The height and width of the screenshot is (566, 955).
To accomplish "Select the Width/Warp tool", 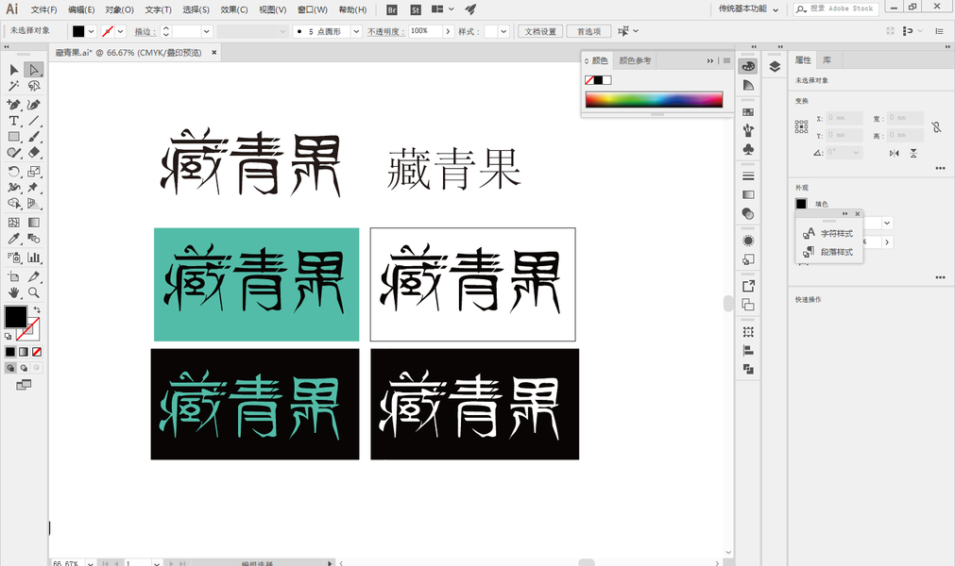I will point(14,187).
